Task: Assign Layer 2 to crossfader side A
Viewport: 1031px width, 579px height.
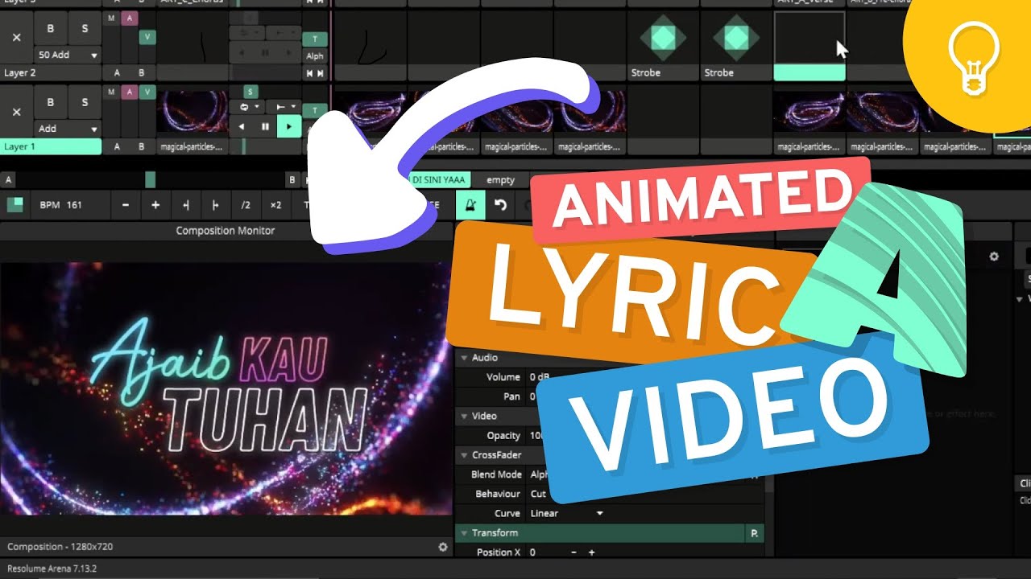Action: (x=117, y=72)
